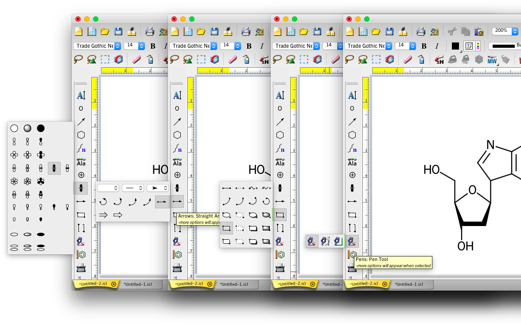Select the filled black ellipse in the orbitals palette
Screen dimensions: 521x326
click(41, 234)
